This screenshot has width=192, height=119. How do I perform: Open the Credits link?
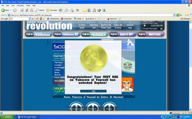118,28
